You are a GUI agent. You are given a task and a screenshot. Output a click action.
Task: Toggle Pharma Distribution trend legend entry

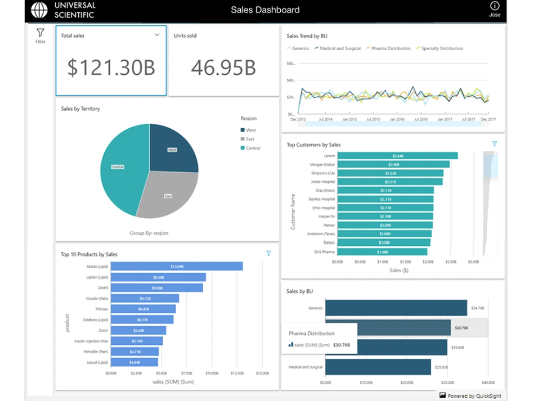point(388,49)
